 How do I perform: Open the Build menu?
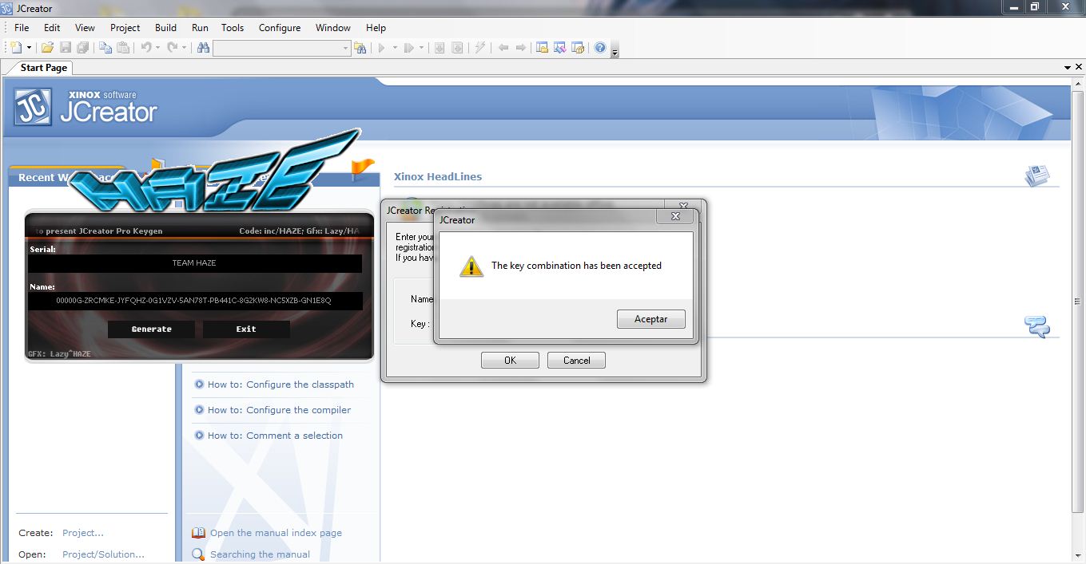click(165, 27)
